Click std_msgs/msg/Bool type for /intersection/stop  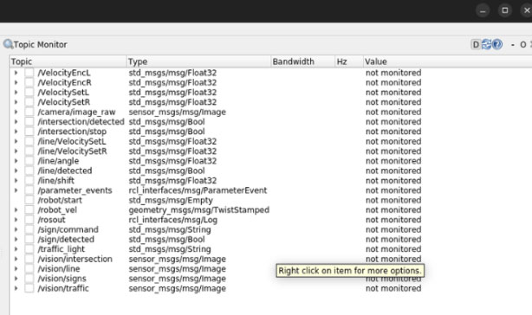click(x=166, y=132)
